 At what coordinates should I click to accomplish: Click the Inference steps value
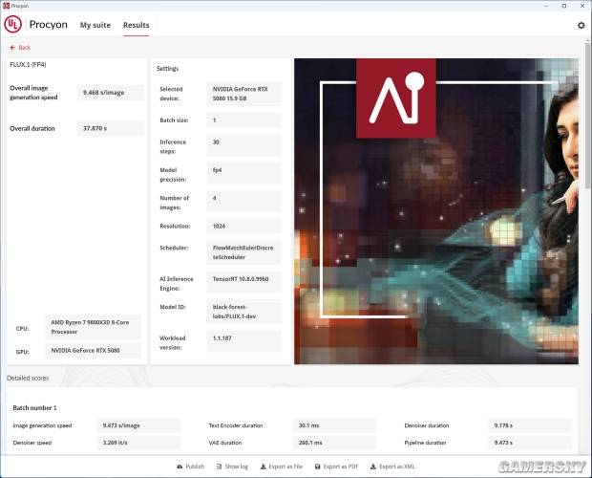point(243,145)
